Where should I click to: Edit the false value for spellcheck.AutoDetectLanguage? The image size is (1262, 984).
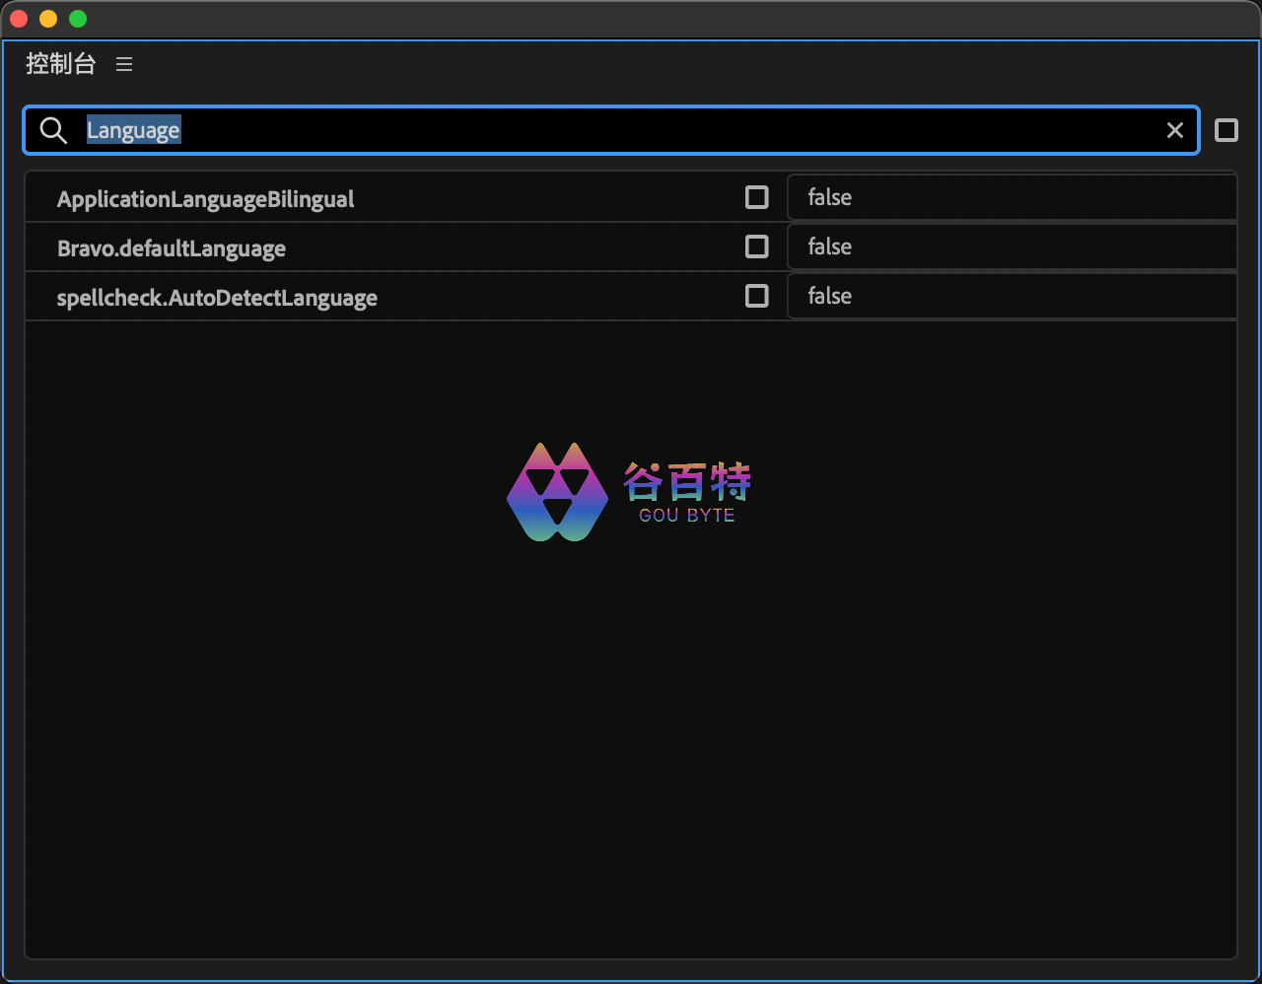(1011, 296)
